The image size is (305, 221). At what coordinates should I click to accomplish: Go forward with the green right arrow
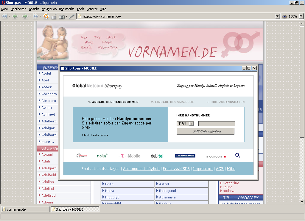[x=25, y=16]
